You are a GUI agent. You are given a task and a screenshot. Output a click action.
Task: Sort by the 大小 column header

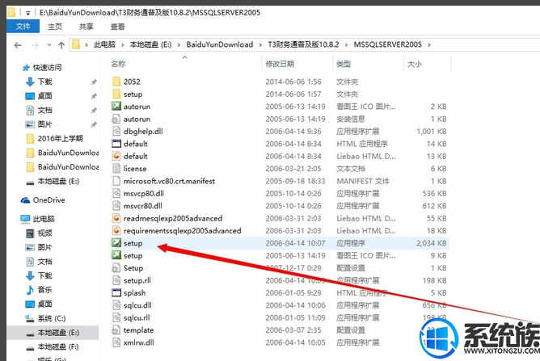[x=415, y=64]
